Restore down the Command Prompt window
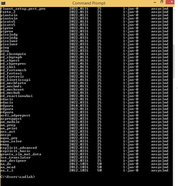Viewport: 178px width, 186px height. click(x=162, y=2)
